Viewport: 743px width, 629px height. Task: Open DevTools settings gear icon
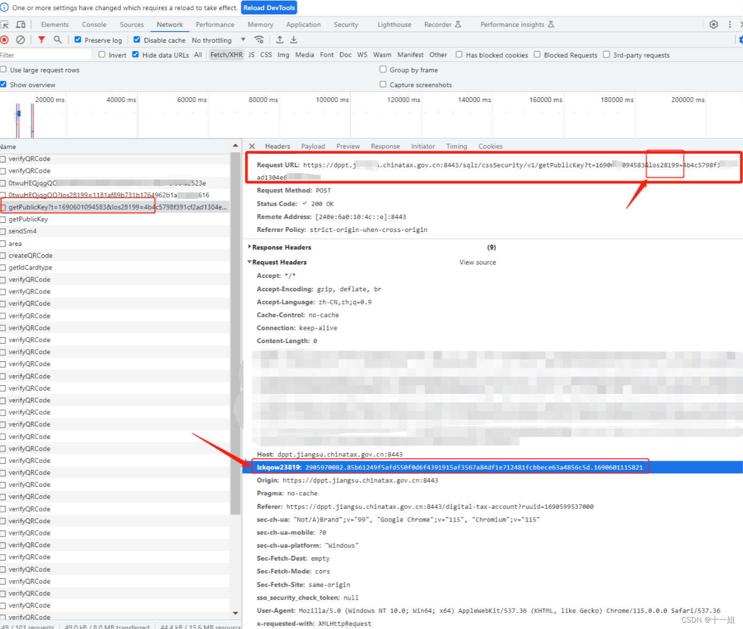[x=714, y=25]
